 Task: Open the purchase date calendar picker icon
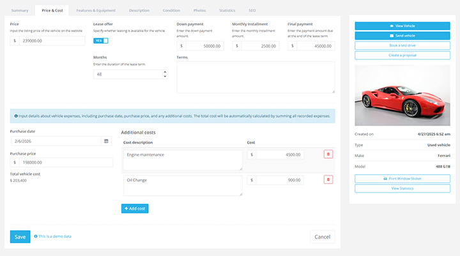click(x=106, y=141)
